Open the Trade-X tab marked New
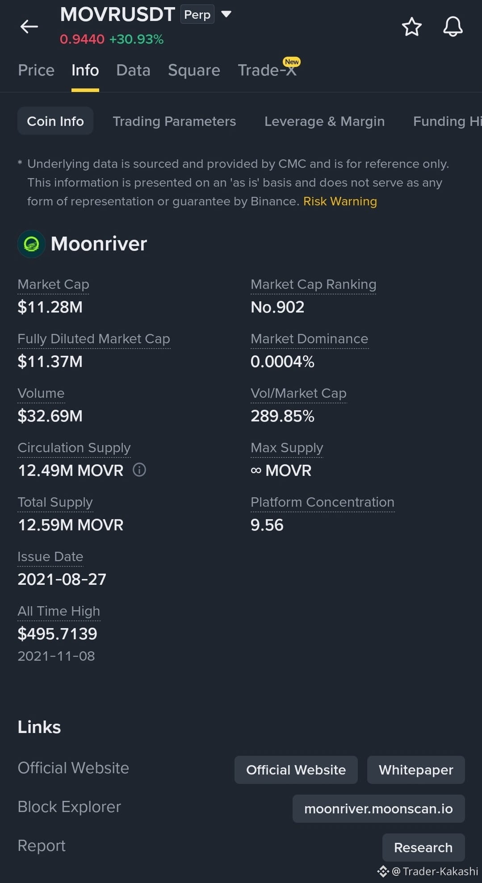The image size is (482, 883). click(268, 69)
